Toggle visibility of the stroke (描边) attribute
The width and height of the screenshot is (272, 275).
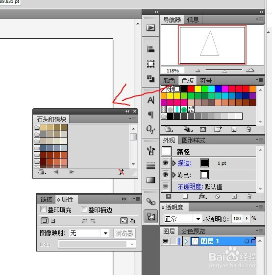[165, 163]
